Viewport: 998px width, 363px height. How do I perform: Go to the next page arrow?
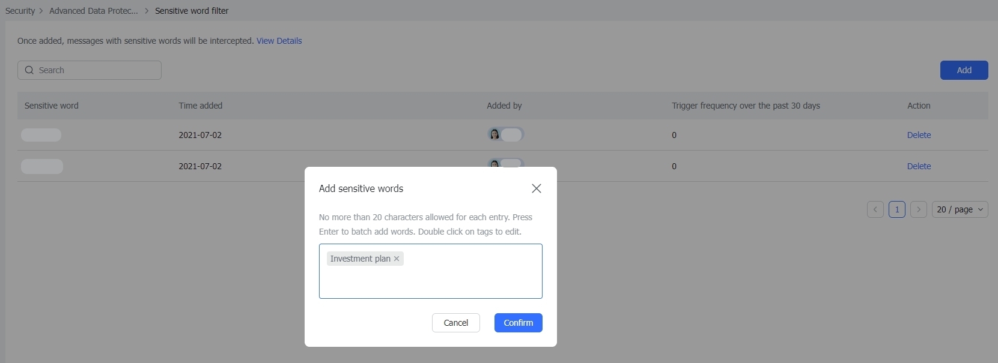(918, 209)
